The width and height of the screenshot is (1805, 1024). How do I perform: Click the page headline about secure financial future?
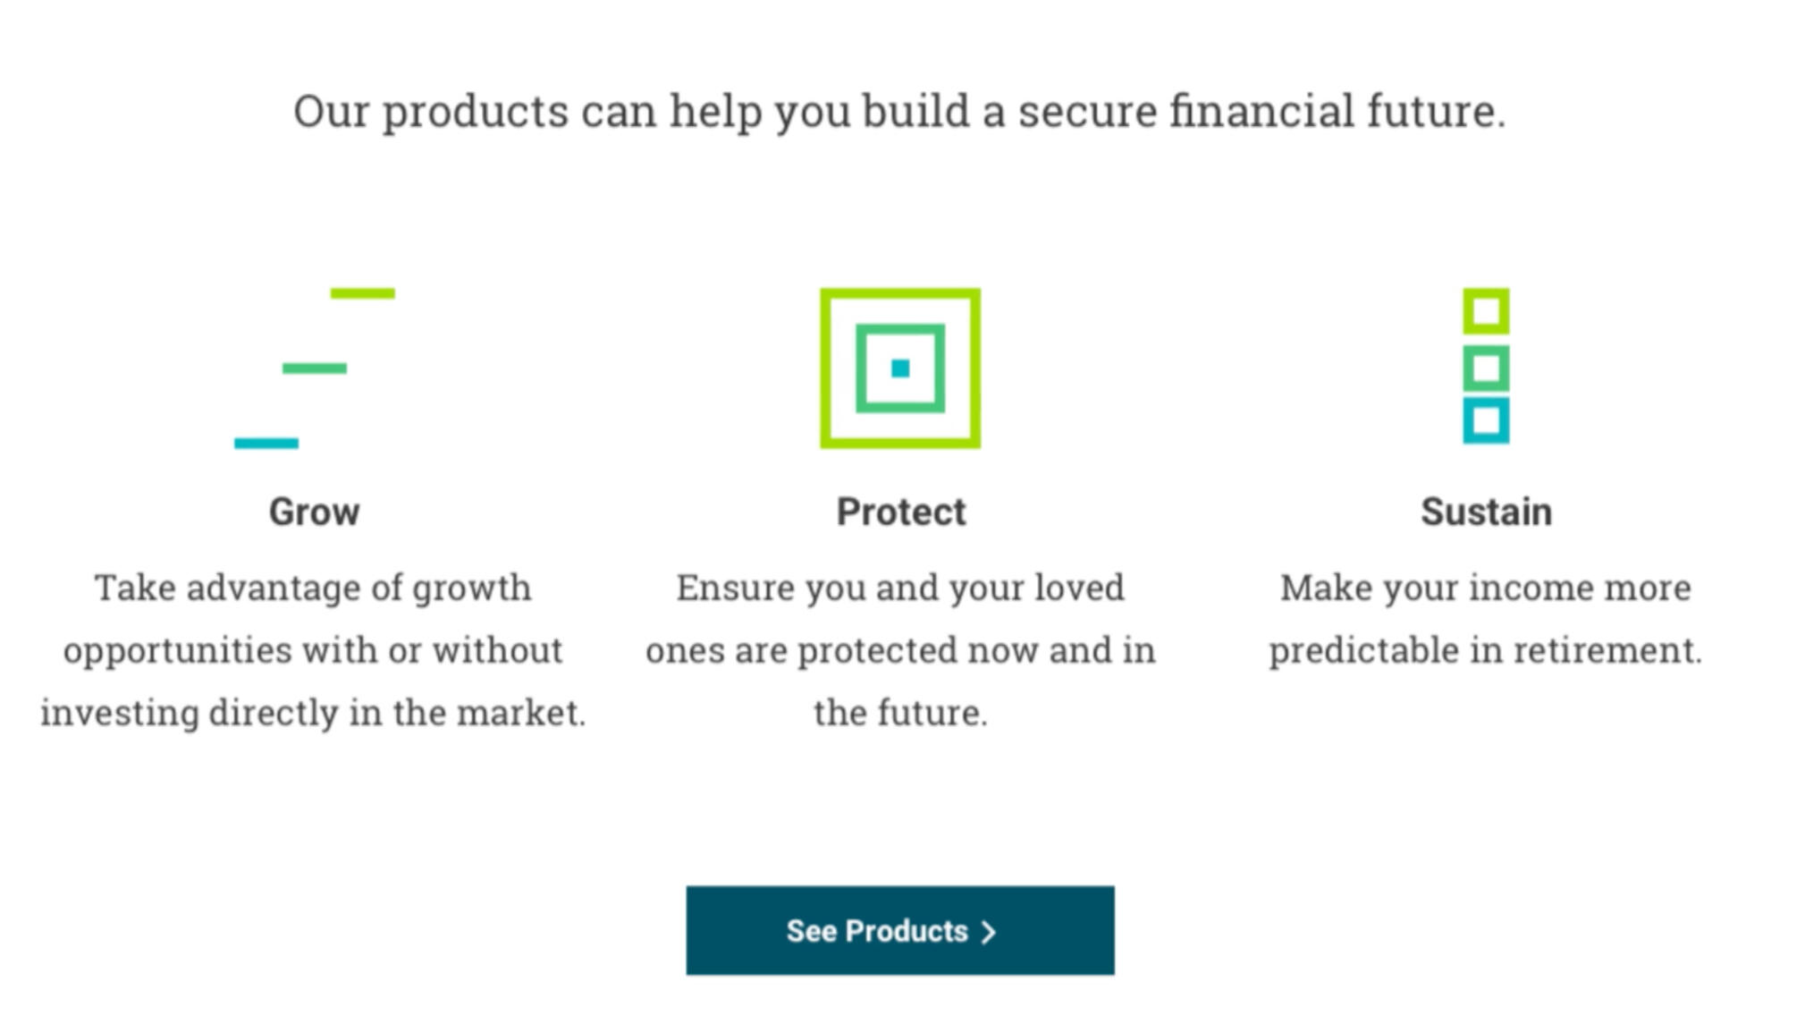[x=899, y=112]
